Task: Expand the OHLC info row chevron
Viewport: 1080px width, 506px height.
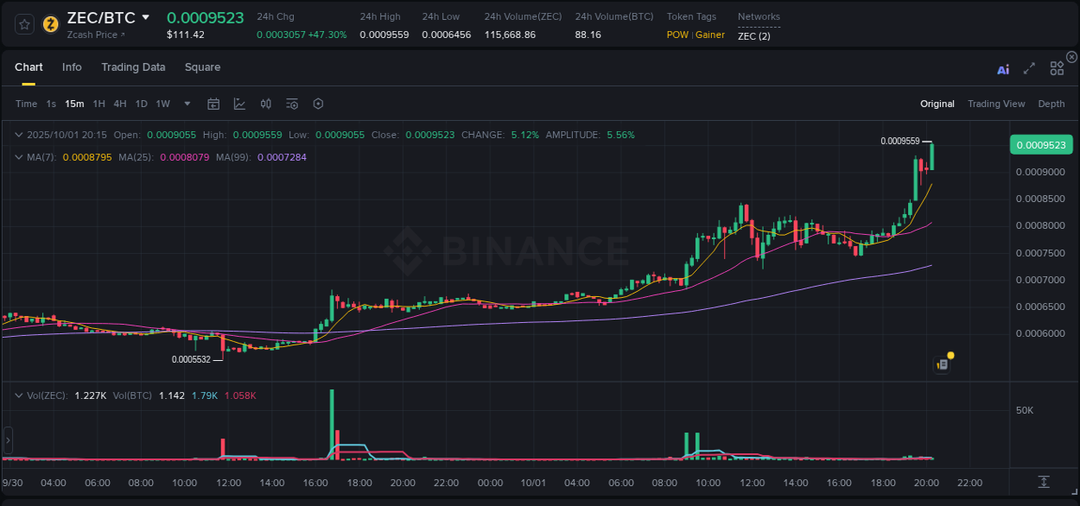Action: point(18,135)
